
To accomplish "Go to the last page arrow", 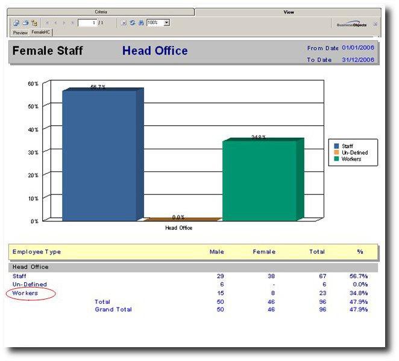I will tap(73, 23).
